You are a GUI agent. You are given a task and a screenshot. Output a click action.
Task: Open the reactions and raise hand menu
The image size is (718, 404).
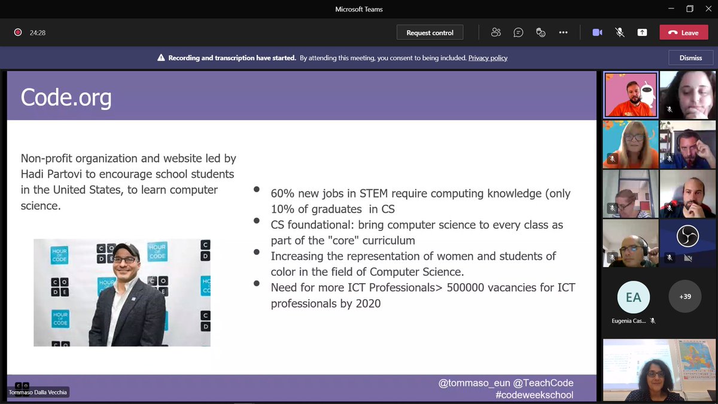click(541, 32)
